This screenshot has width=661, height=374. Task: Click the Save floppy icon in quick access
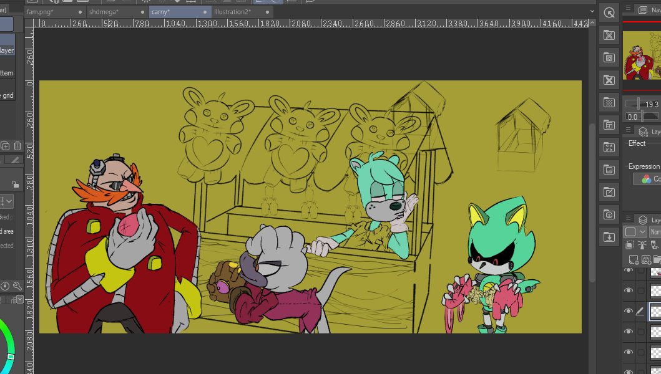pyautogui.click(x=609, y=57)
